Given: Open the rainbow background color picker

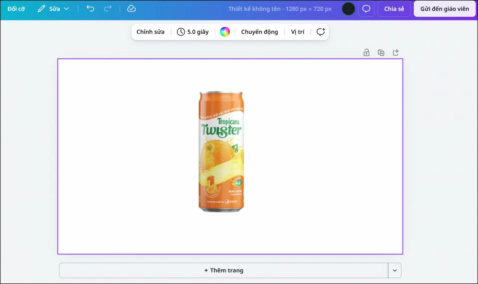Looking at the screenshot, I should pyautogui.click(x=225, y=32).
